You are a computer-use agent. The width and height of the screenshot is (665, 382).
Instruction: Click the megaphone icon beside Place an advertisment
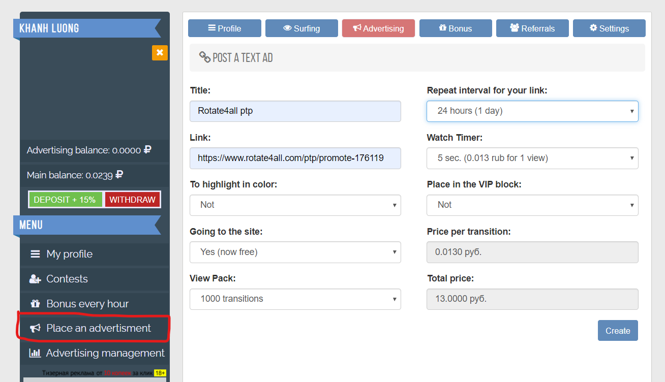[x=35, y=329]
